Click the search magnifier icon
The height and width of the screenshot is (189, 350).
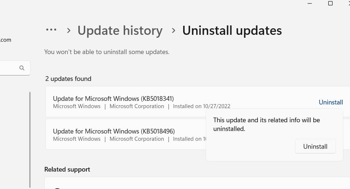(22, 68)
